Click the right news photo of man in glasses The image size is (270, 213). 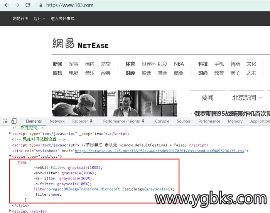(x=142, y=103)
